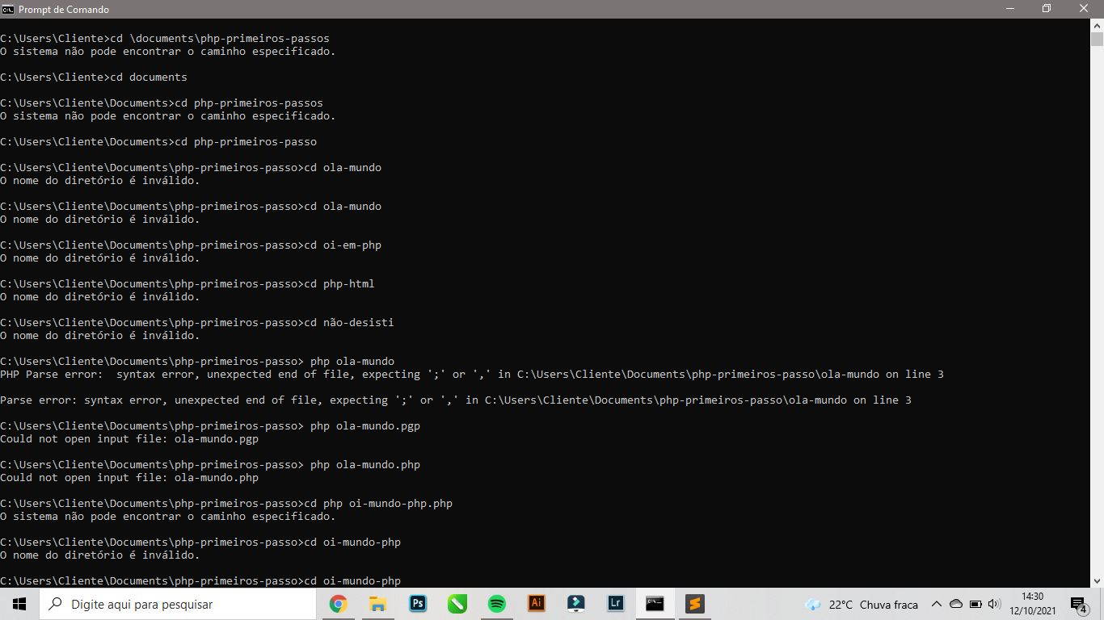Click the 'cd oi-em-php' command line
Screen dimensions: 1104x620
191,245
